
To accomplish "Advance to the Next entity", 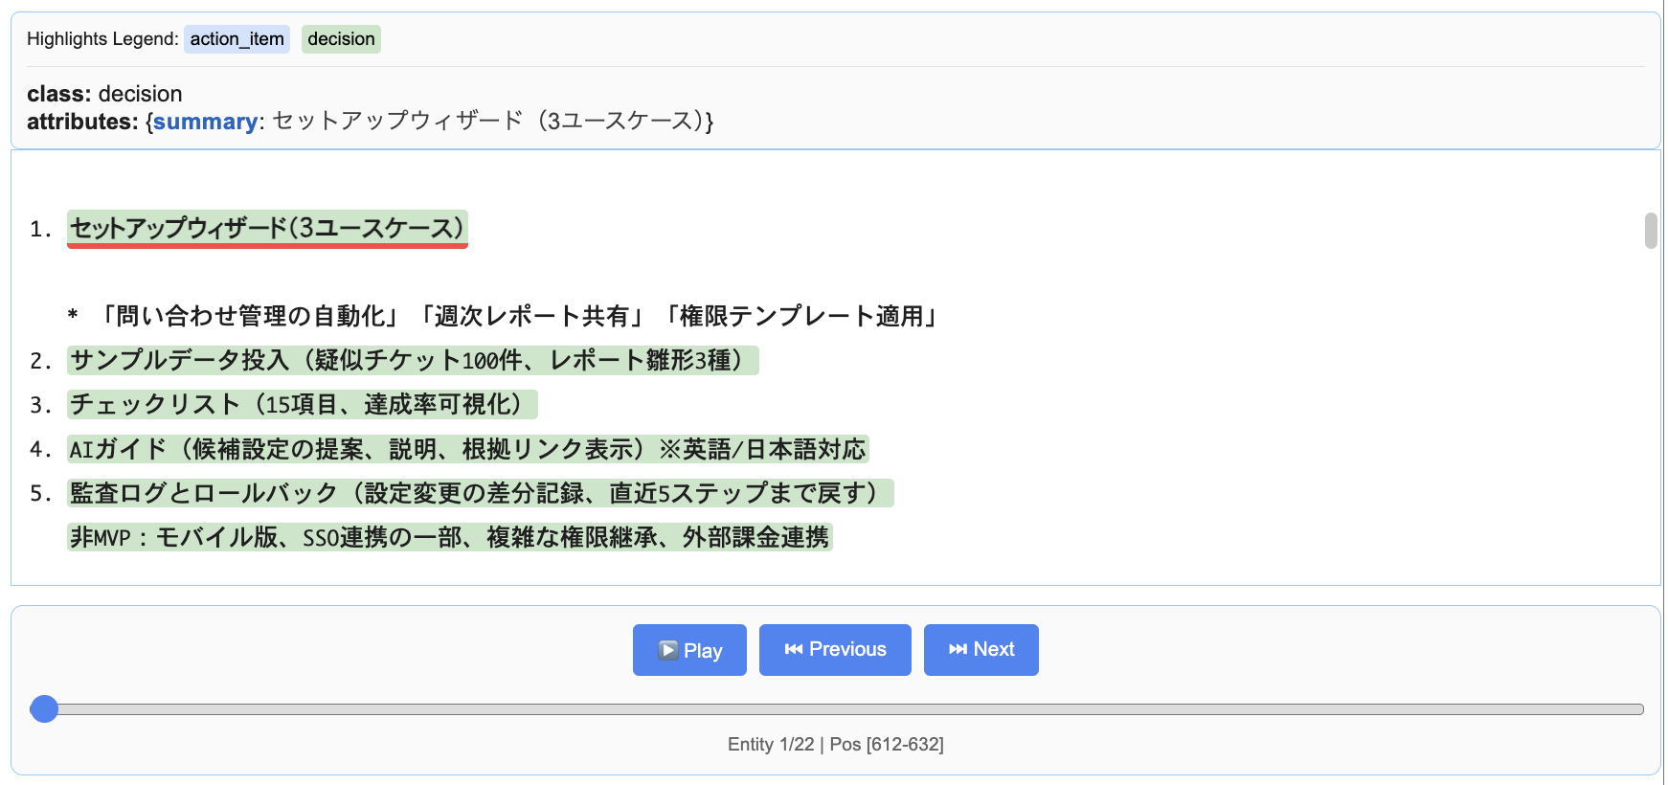I will pos(981,650).
